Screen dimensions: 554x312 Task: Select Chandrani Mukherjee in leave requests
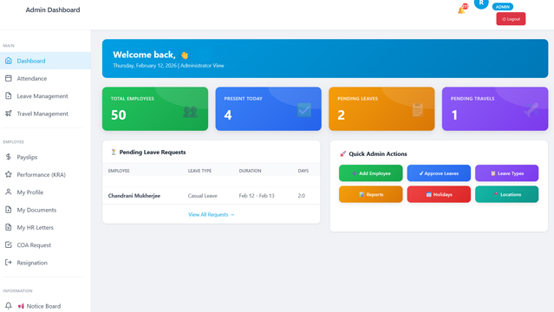(134, 195)
